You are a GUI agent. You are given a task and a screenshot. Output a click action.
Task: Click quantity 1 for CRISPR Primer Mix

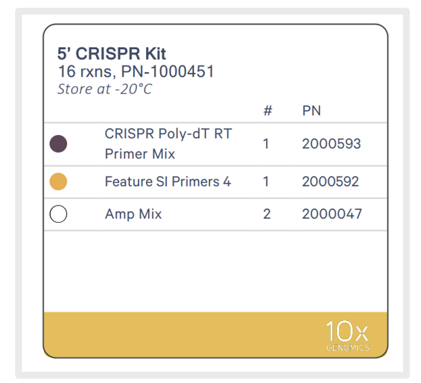coord(266,144)
